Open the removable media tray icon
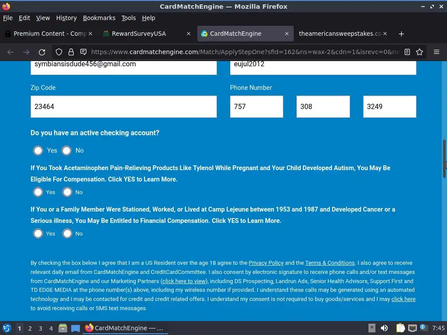 pos(372,328)
